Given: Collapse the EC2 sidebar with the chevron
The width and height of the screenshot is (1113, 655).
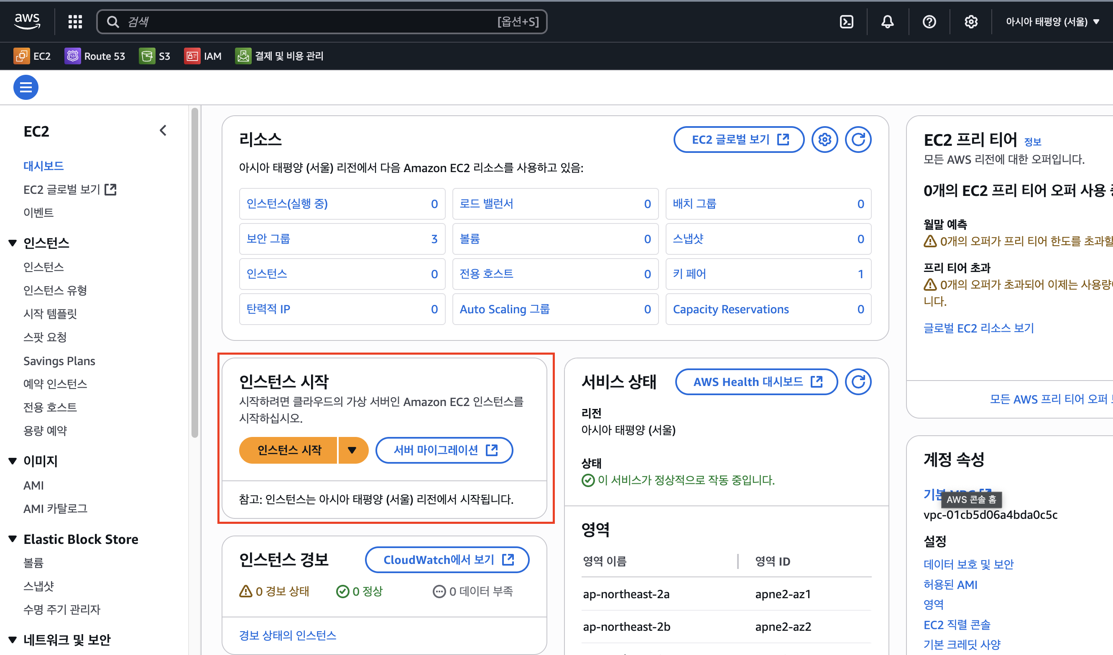Looking at the screenshot, I should [163, 131].
